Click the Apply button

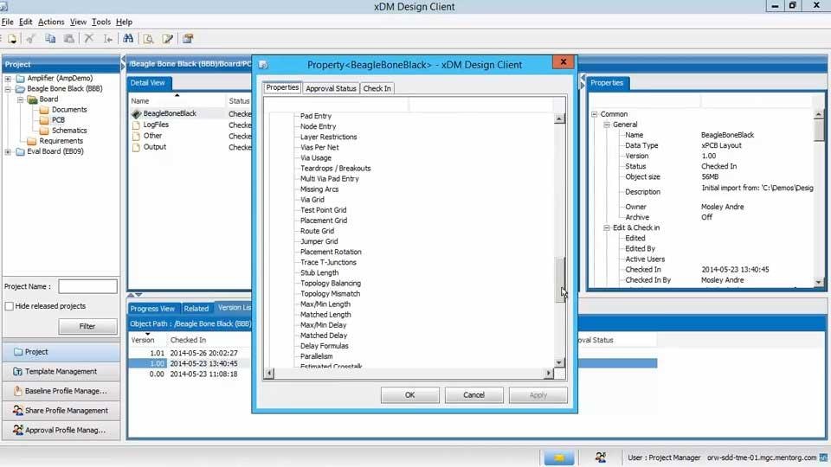pos(538,395)
